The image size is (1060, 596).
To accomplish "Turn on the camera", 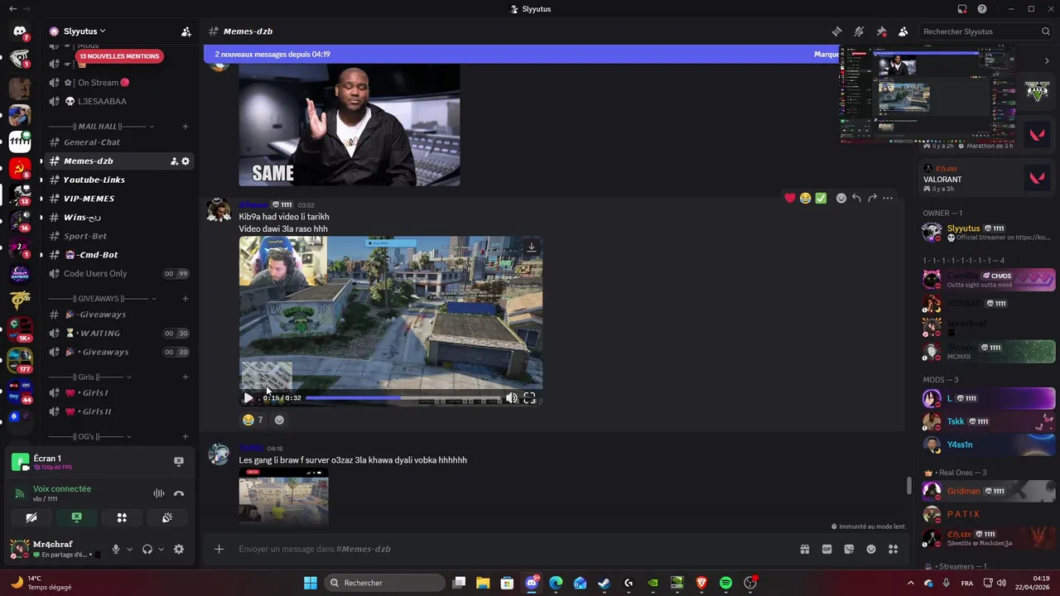I will click(x=31, y=518).
